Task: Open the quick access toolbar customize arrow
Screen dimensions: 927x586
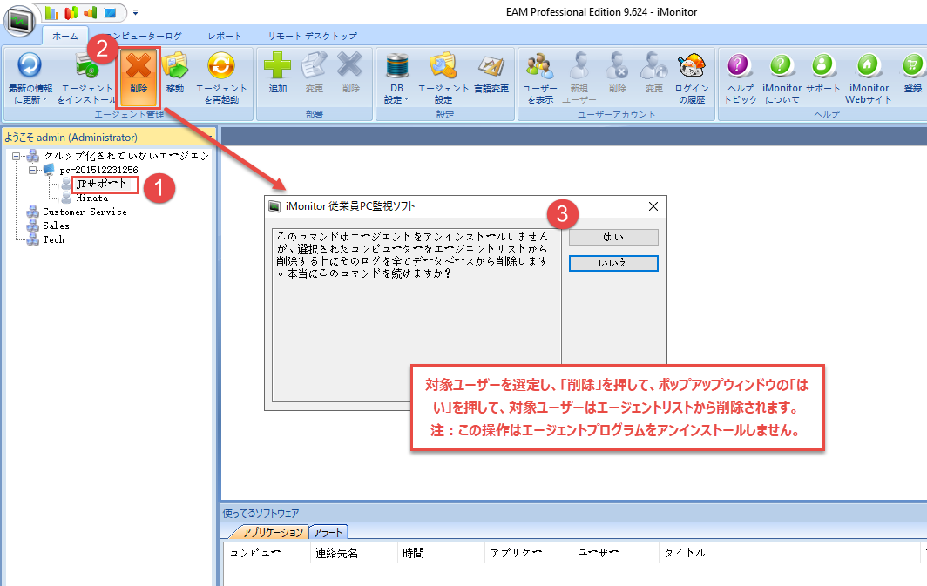Action: pyautogui.click(x=135, y=12)
